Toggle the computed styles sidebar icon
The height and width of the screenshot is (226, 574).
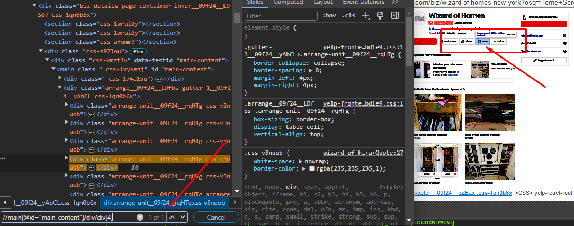click(394, 16)
